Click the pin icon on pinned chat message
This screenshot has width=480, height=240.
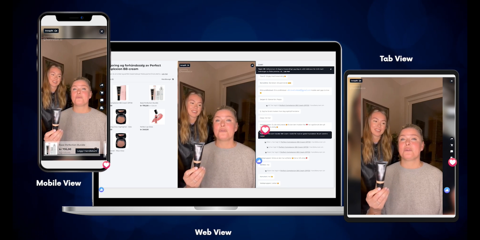coord(331,69)
